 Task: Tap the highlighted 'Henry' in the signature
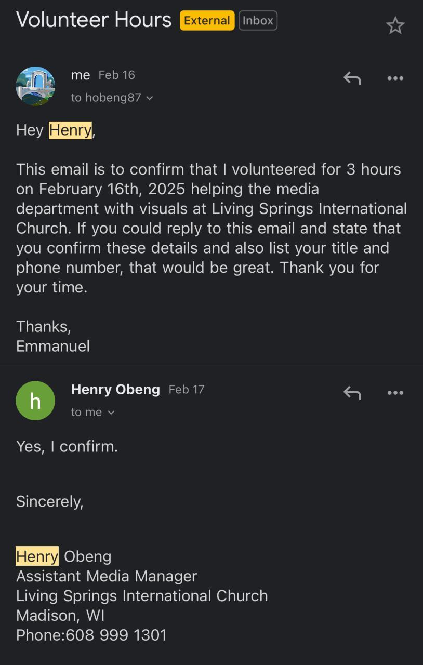pyautogui.click(x=37, y=556)
